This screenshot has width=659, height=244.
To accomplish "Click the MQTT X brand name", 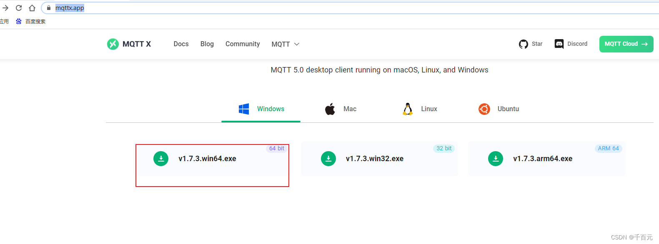I will tap(137, 44).
